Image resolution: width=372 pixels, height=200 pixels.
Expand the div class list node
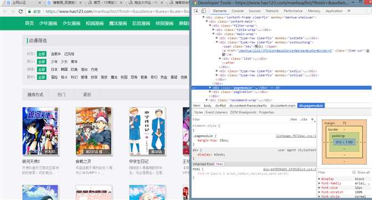(220, 59)
